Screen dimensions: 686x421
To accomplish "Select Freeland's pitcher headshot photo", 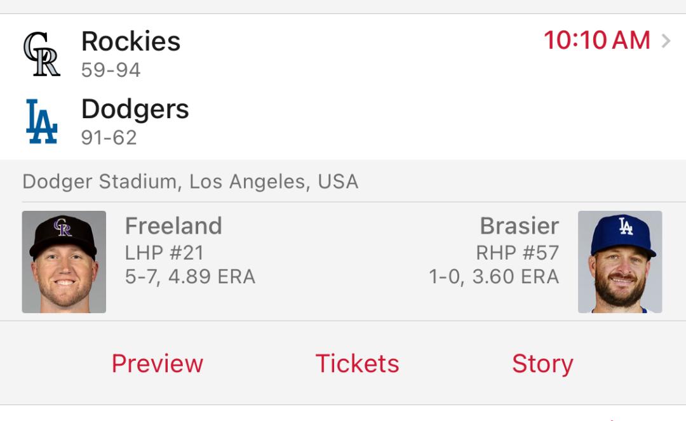I will click(64, 262).
